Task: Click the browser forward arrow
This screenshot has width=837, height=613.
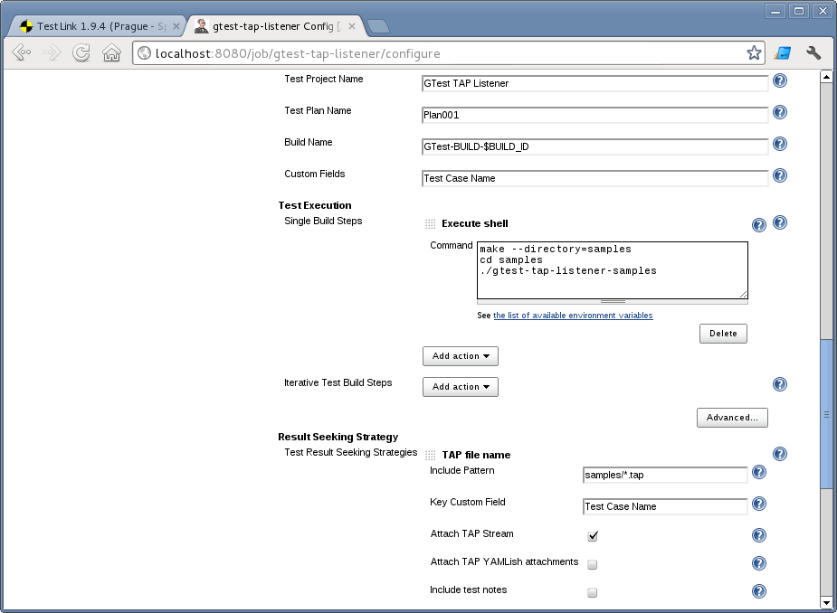Action: [52, 52]
